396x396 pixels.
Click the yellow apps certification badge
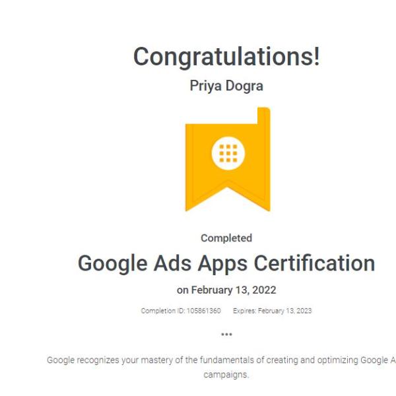tap(228, 159)
